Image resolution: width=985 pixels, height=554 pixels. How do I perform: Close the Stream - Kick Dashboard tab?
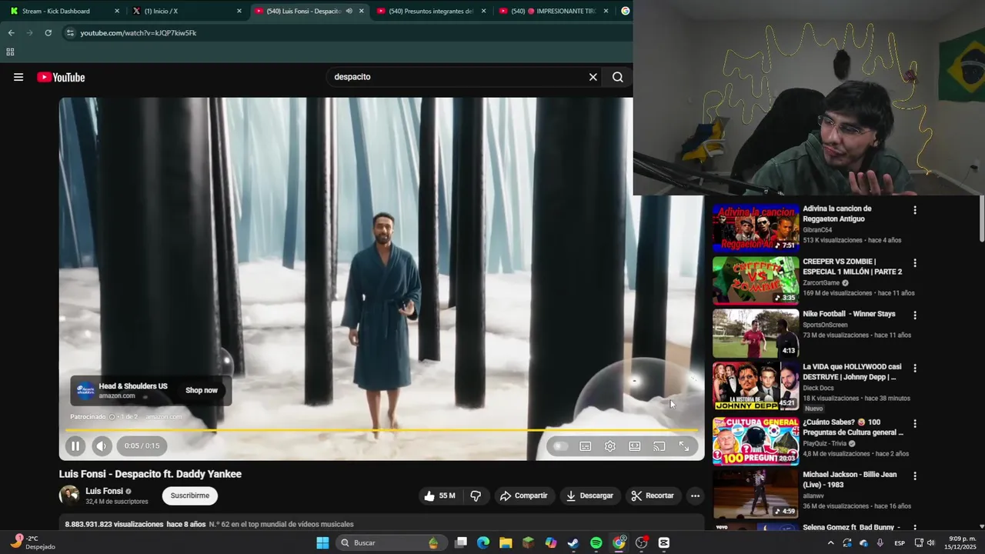point(117,11)
